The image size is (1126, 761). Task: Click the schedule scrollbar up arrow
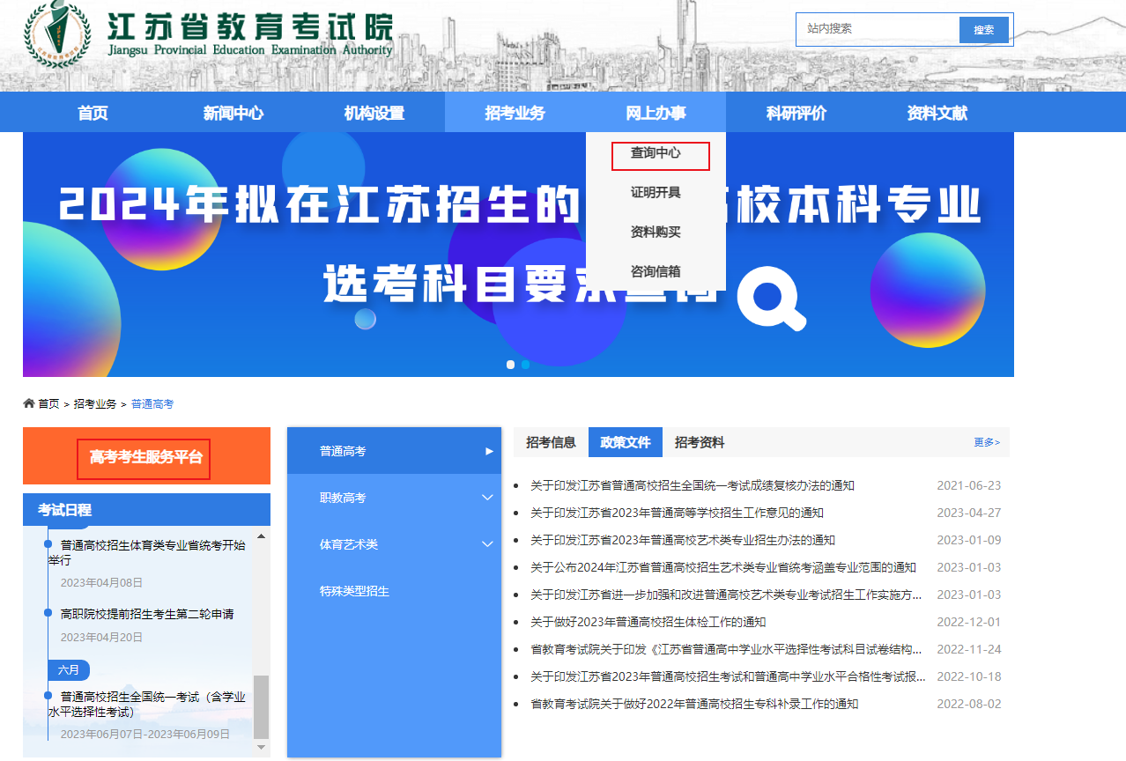261,536
